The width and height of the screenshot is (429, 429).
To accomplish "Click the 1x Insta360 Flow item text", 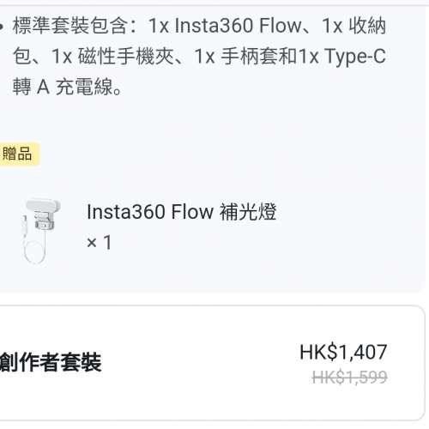I will 225,26.
